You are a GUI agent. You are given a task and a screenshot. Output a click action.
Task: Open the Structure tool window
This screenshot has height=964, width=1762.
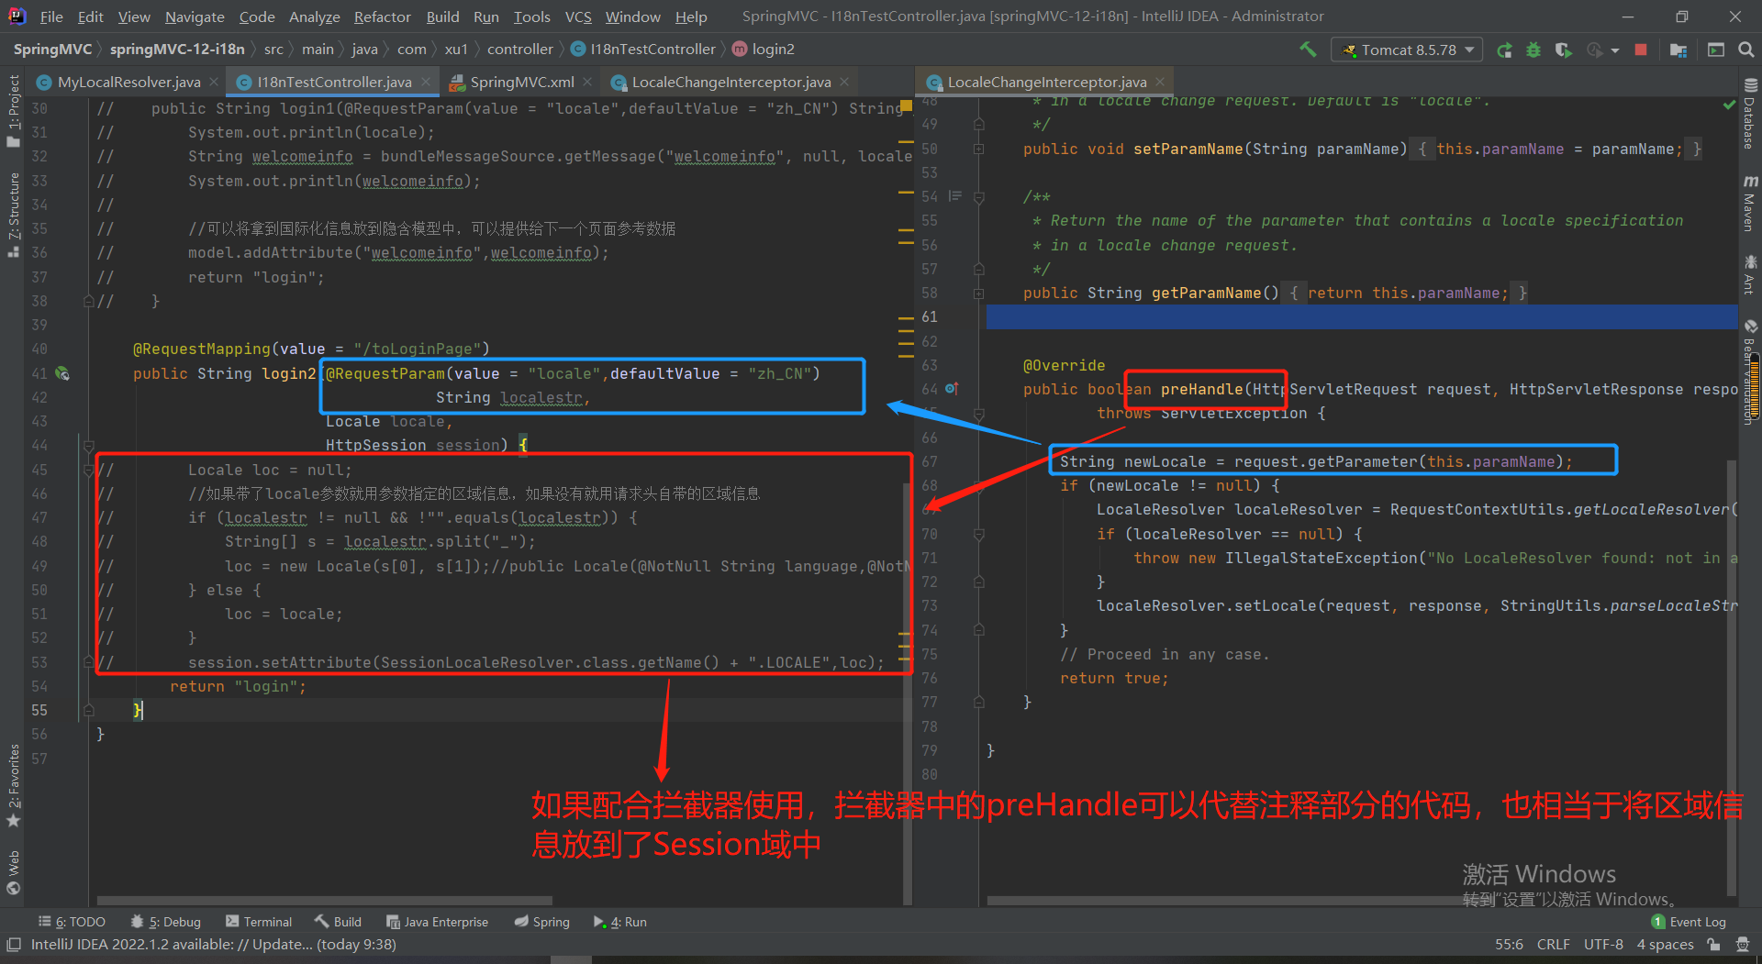click(13, 216)
